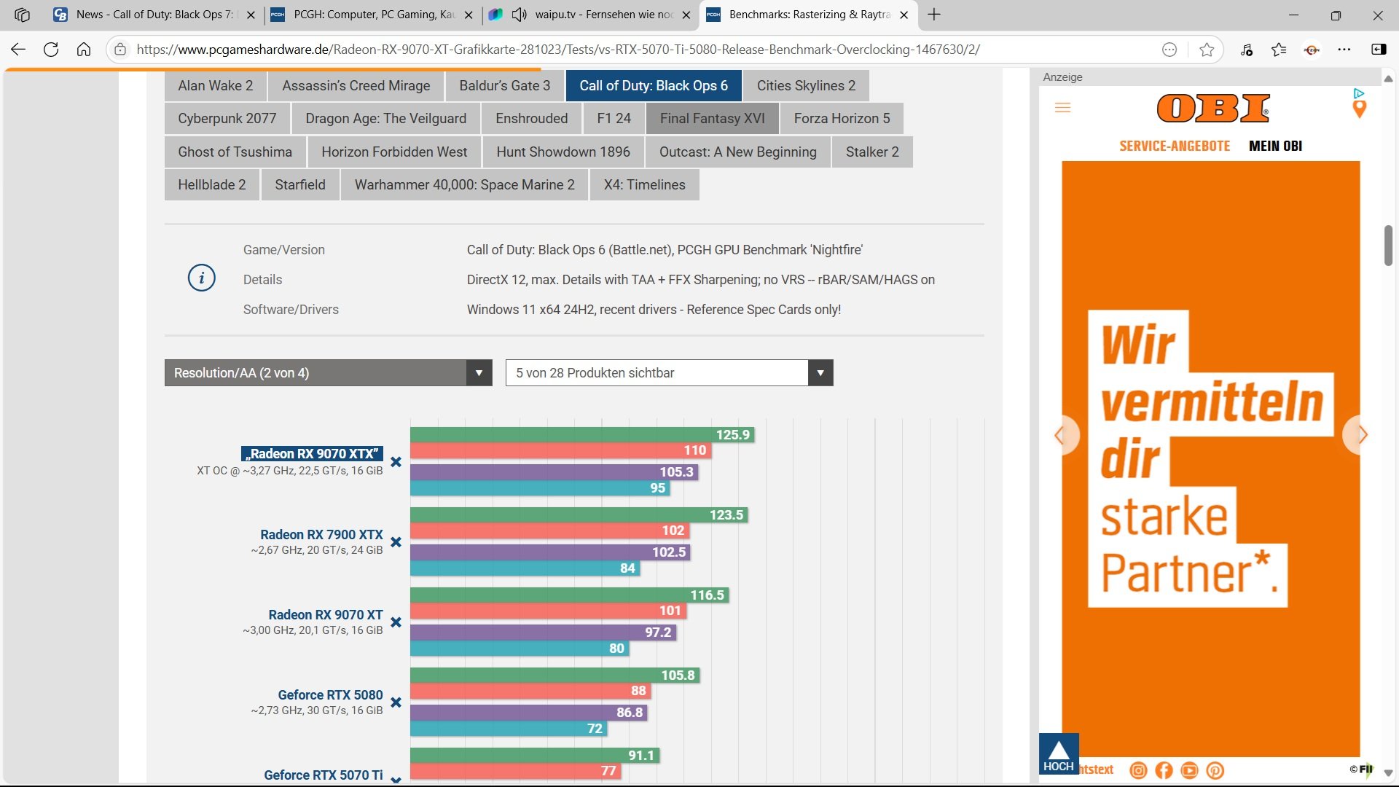
Task: Remove Radeon RX 7900 XTX from chart
Action: (396, 542)
